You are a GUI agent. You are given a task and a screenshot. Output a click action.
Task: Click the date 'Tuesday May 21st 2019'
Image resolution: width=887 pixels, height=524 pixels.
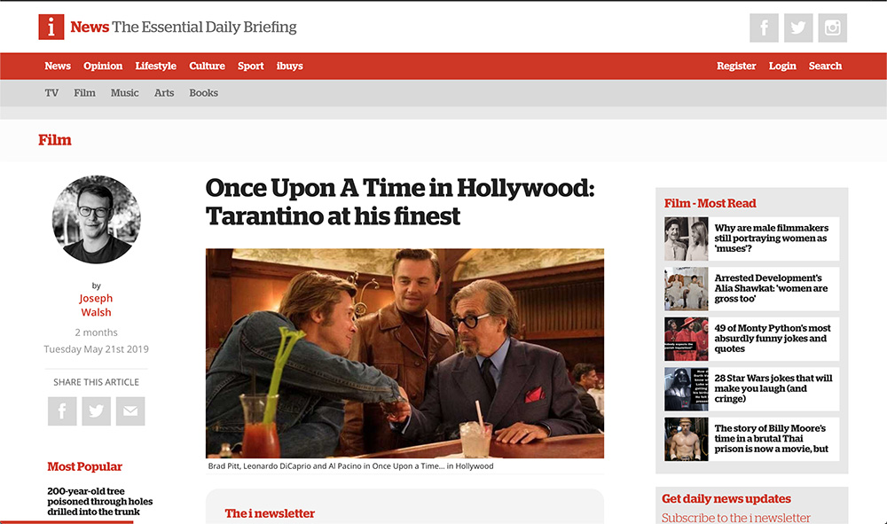96,349
